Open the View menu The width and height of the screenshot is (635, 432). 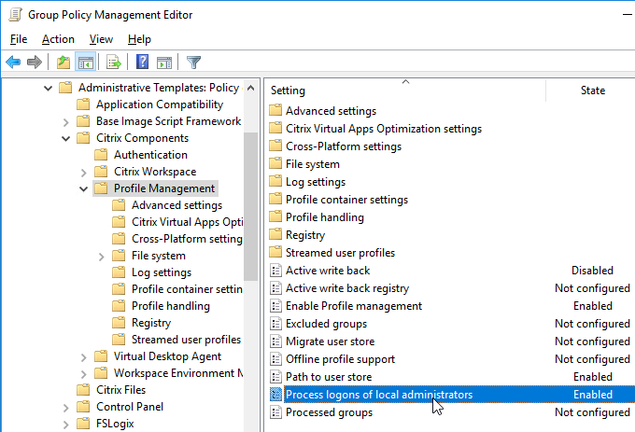point(101,39)
